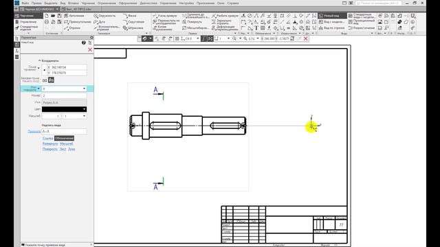Open the Масштаб scale dropdown
Screen dimensions: 440x247
click(84, 116)
